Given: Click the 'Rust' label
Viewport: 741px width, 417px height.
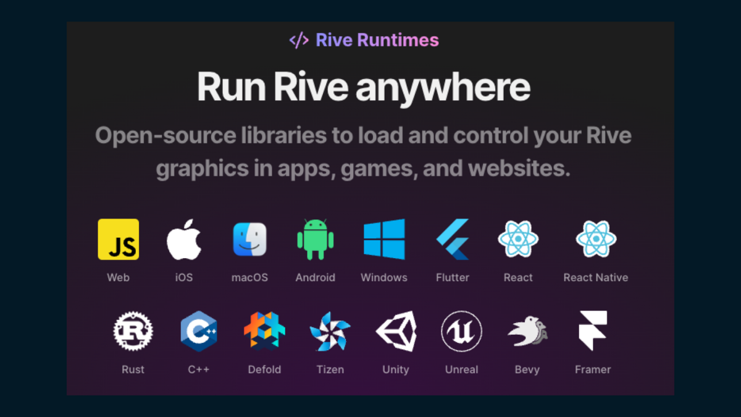Looking at the screenshot, I should [x=133, y=369].
